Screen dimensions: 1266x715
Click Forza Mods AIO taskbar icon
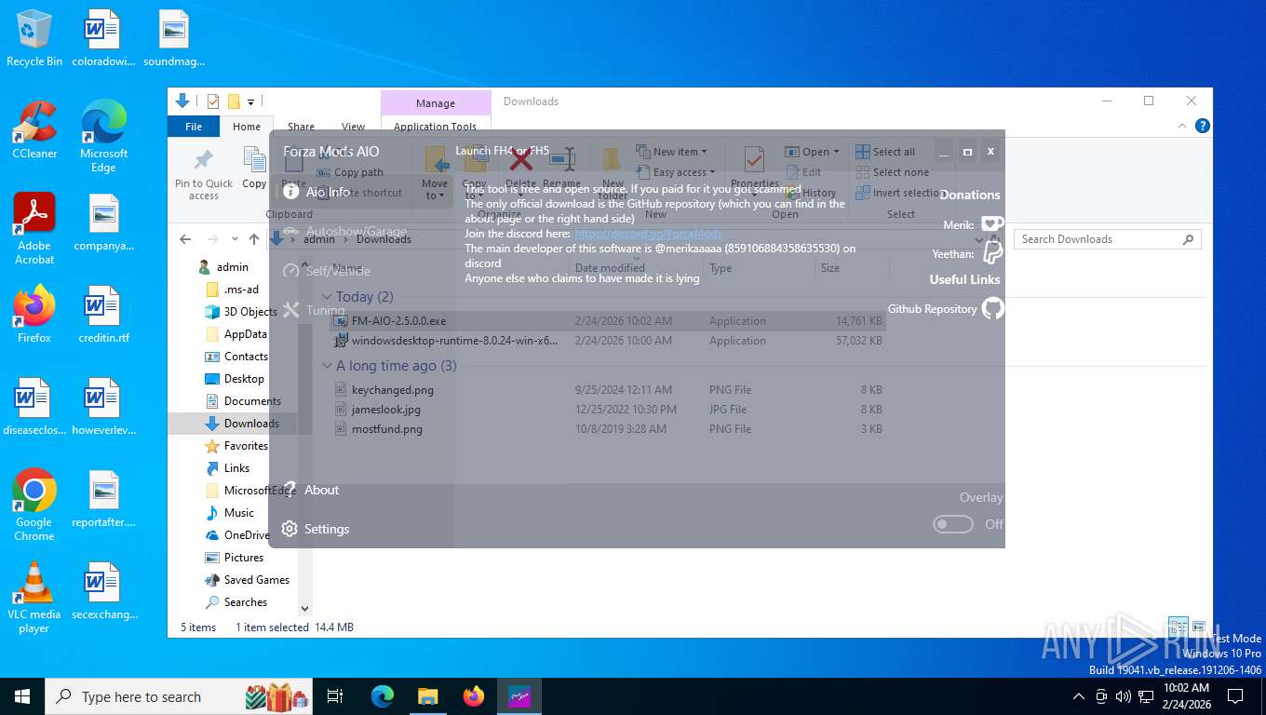pyautogui.click(x=519, y=696)
